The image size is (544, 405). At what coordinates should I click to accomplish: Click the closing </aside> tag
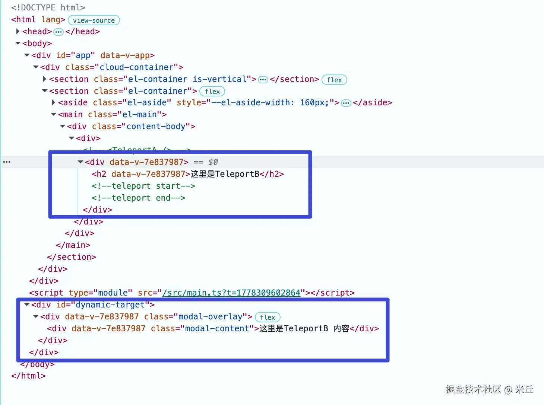(x=373, y=102)
